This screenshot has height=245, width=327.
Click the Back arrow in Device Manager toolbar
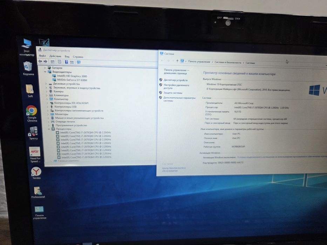click(40, 62)
